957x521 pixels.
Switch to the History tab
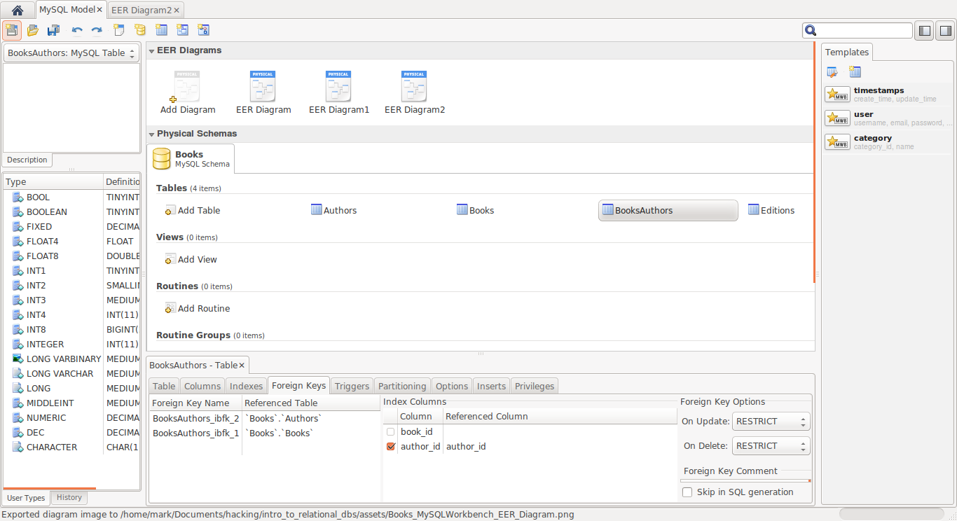(x=69, y=497)
